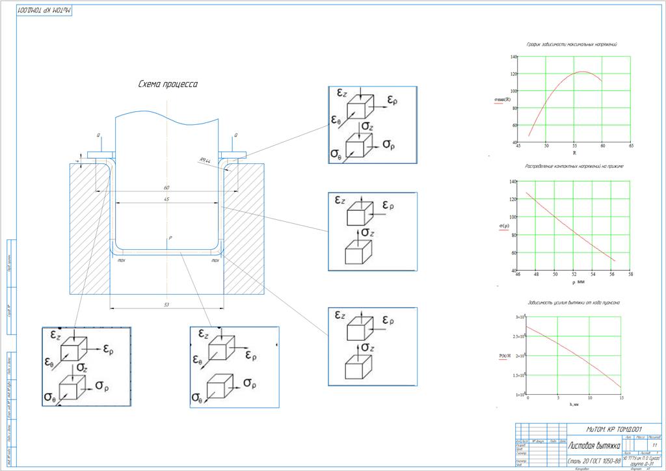The width and height of the screenshot is (666, 471).
Task: Click the rotated code stamp in the top-left corner
Action: (x=45, y=10)
